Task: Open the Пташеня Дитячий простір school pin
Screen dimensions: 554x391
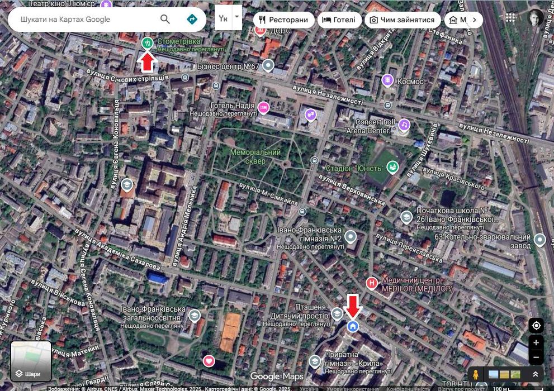Action: (337, 314)
